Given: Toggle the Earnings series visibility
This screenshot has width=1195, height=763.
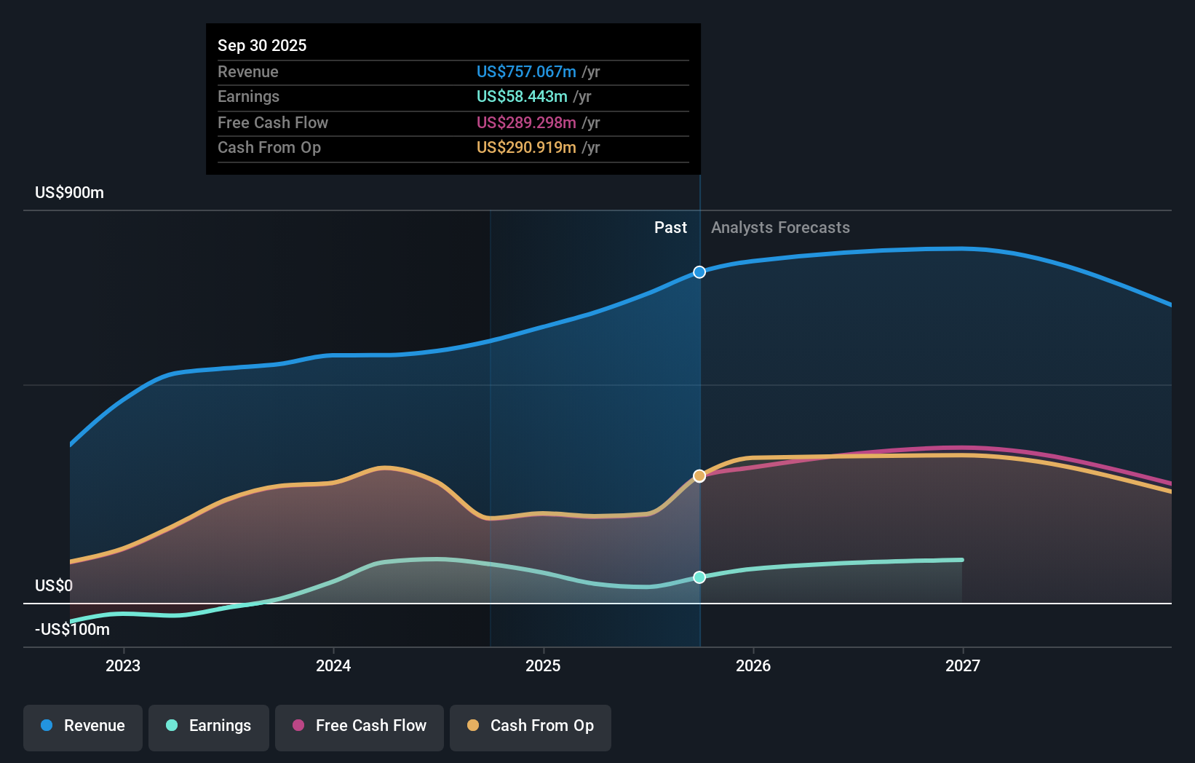Looking at the screenshot, I should 209,727.
